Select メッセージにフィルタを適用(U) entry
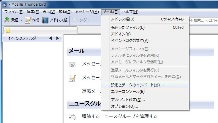 click(x=145, y=62)
